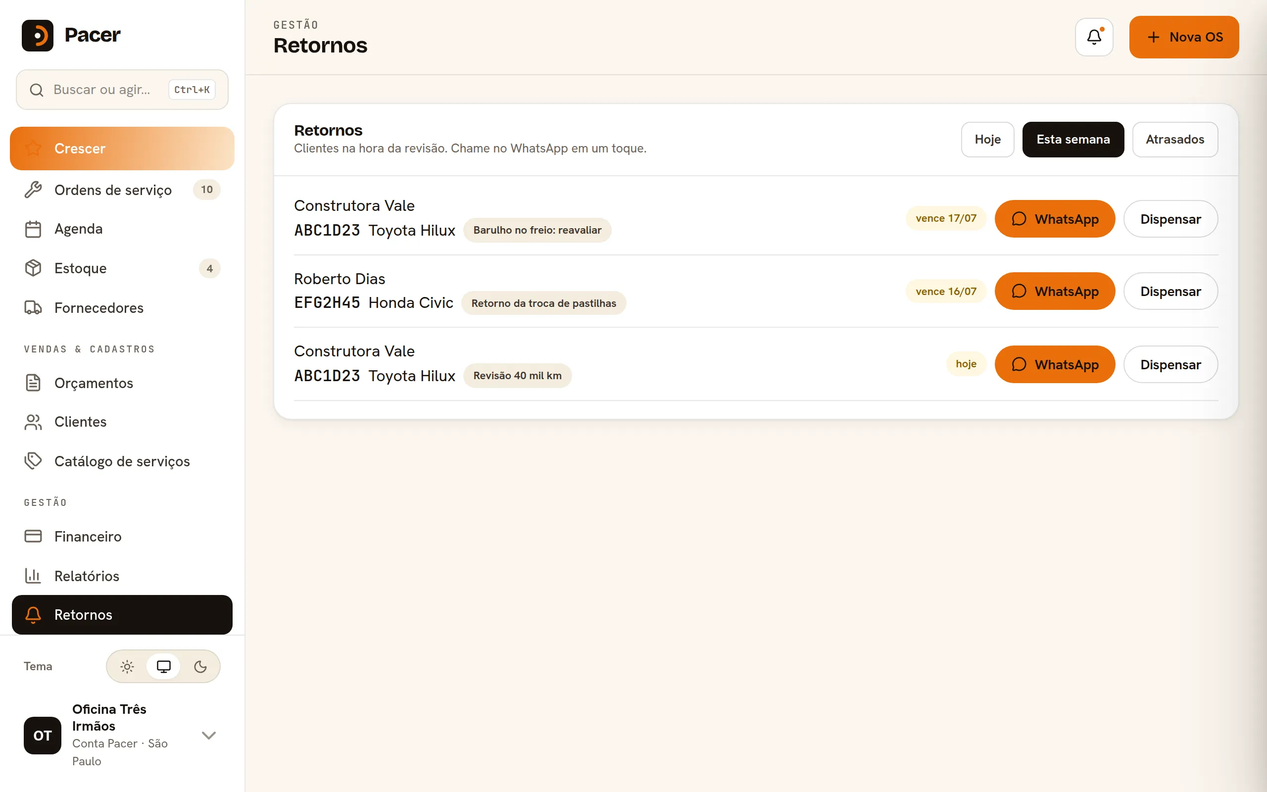Show Atrasados returns
The width and height of the screenshot is (1267, 792).
[1175, 139]
